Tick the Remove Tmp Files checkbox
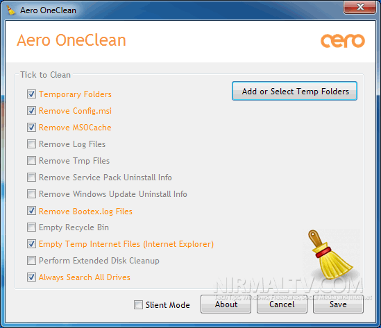Viewport: 381px width, 328px height. click(32, 160)
